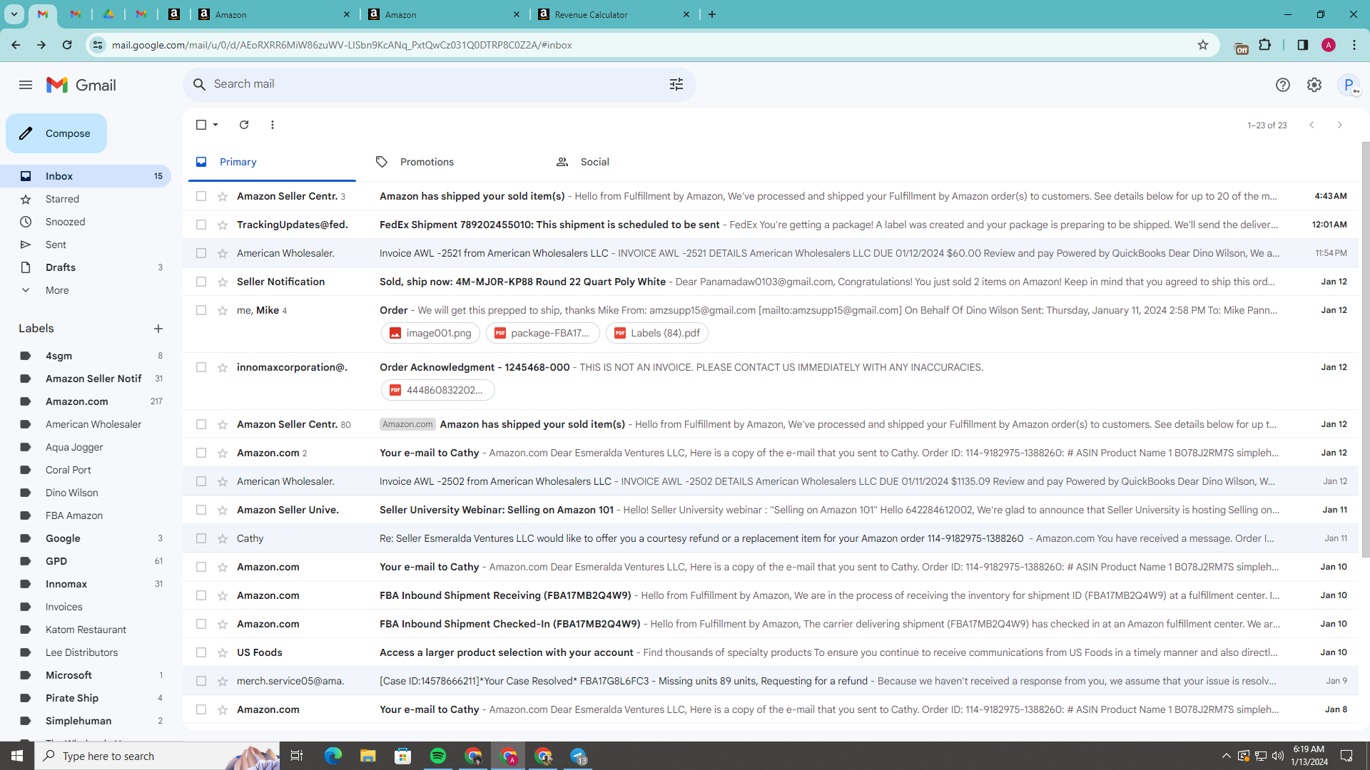Open Gmail Settings gear icon
The image size is (1370, 770).
pyautogui.click(x=1314, y=85)
